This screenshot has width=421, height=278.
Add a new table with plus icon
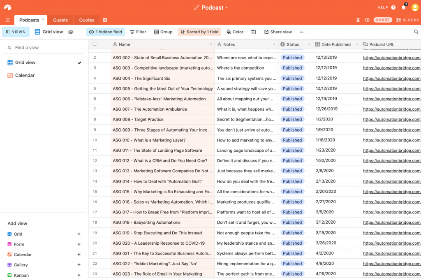(x=105, y=20)
